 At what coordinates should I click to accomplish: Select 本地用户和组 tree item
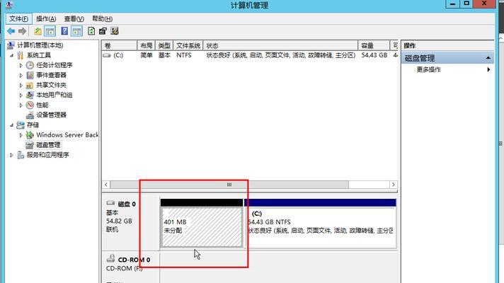[x=54, y=95]
